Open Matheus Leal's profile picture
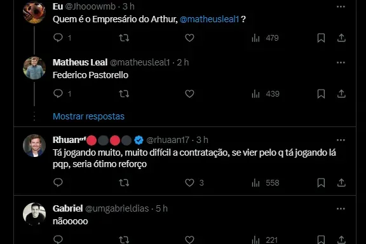Viewport: 366px width, 244px height. (x=34, y=68)
